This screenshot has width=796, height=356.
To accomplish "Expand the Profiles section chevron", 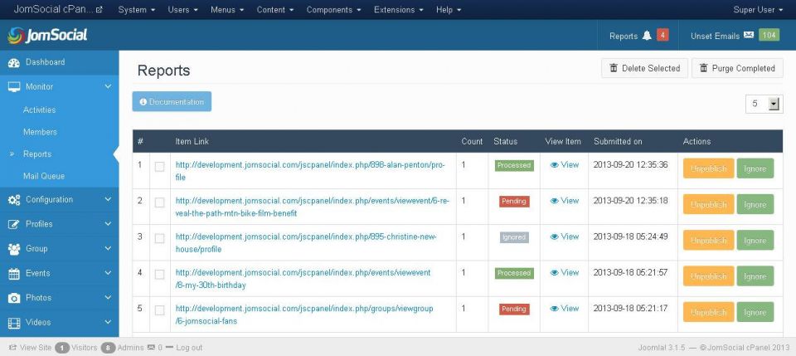I will pos(108,224).
